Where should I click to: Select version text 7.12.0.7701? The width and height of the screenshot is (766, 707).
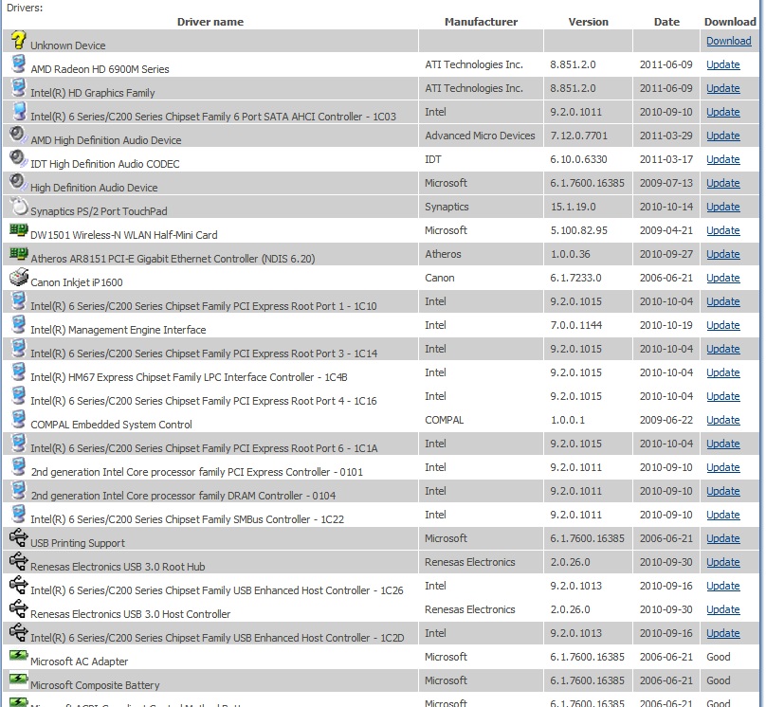pos(579,136)
